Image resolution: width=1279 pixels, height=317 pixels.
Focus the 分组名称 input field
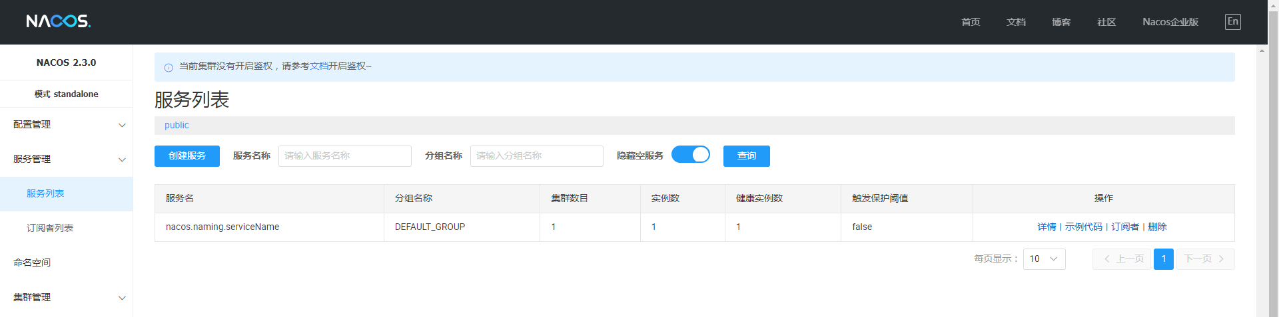[536, 156]
